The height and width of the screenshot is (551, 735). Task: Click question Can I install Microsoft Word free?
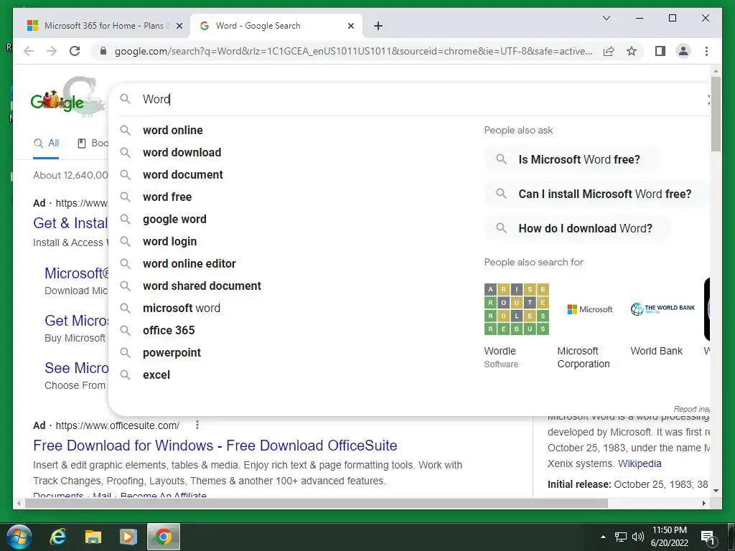595,194
